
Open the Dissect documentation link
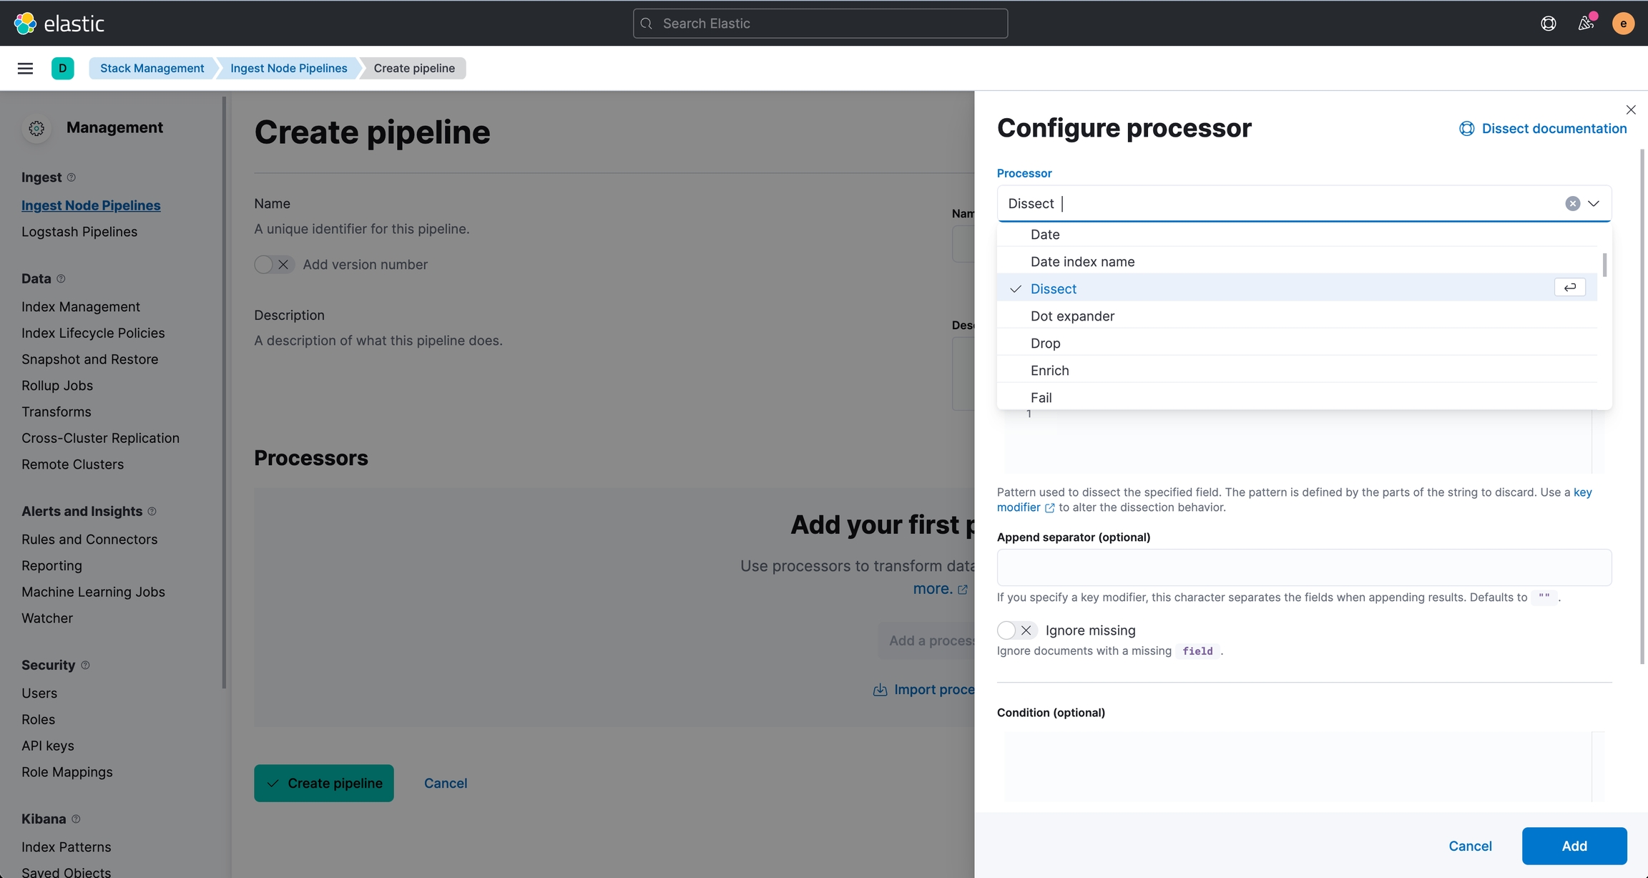(1553, 129)
